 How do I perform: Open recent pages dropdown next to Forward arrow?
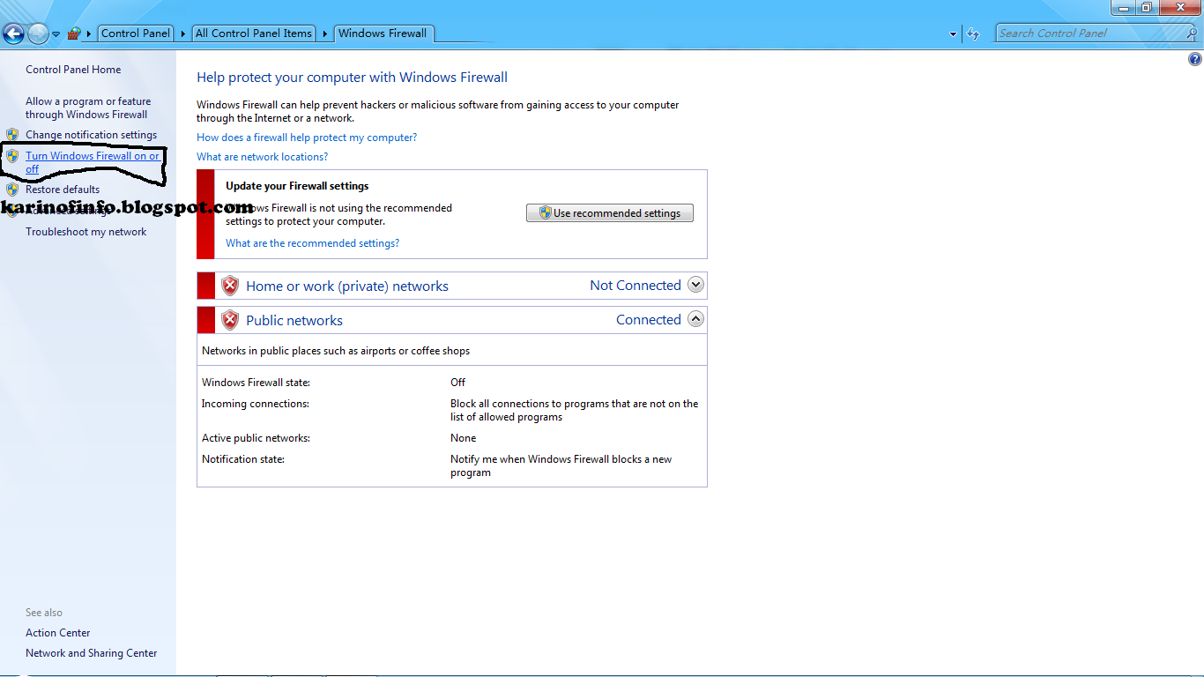[56, 34]
